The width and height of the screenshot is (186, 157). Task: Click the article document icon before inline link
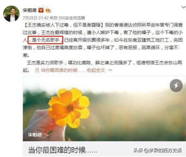point(37,70)
